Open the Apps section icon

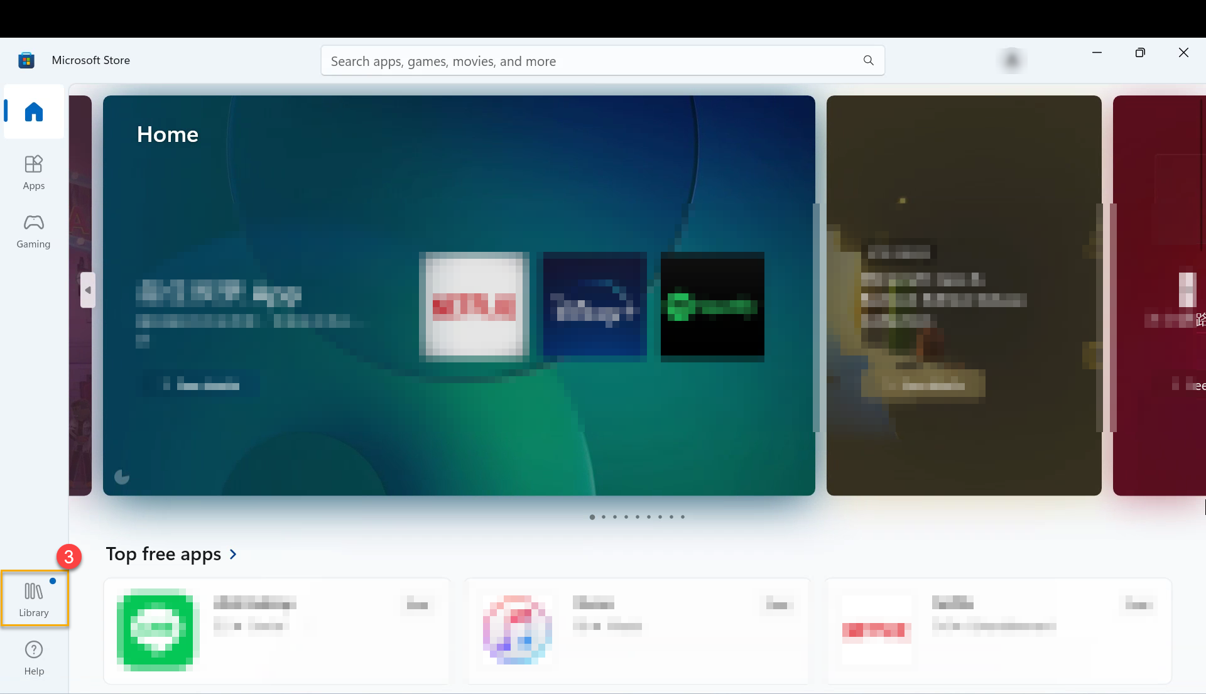click(x=33, y=171)
